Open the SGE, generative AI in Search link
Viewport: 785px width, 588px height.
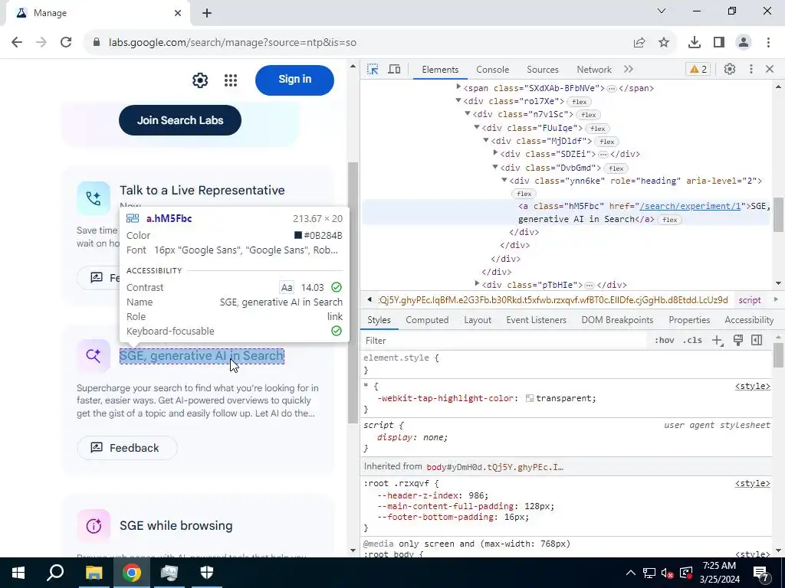[202, 356]
